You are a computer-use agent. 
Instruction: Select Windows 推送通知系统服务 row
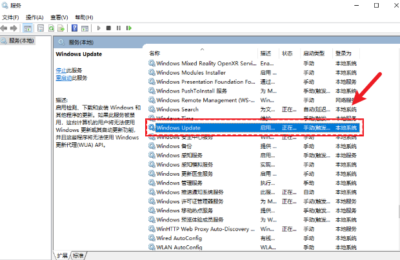click(254, 192)
